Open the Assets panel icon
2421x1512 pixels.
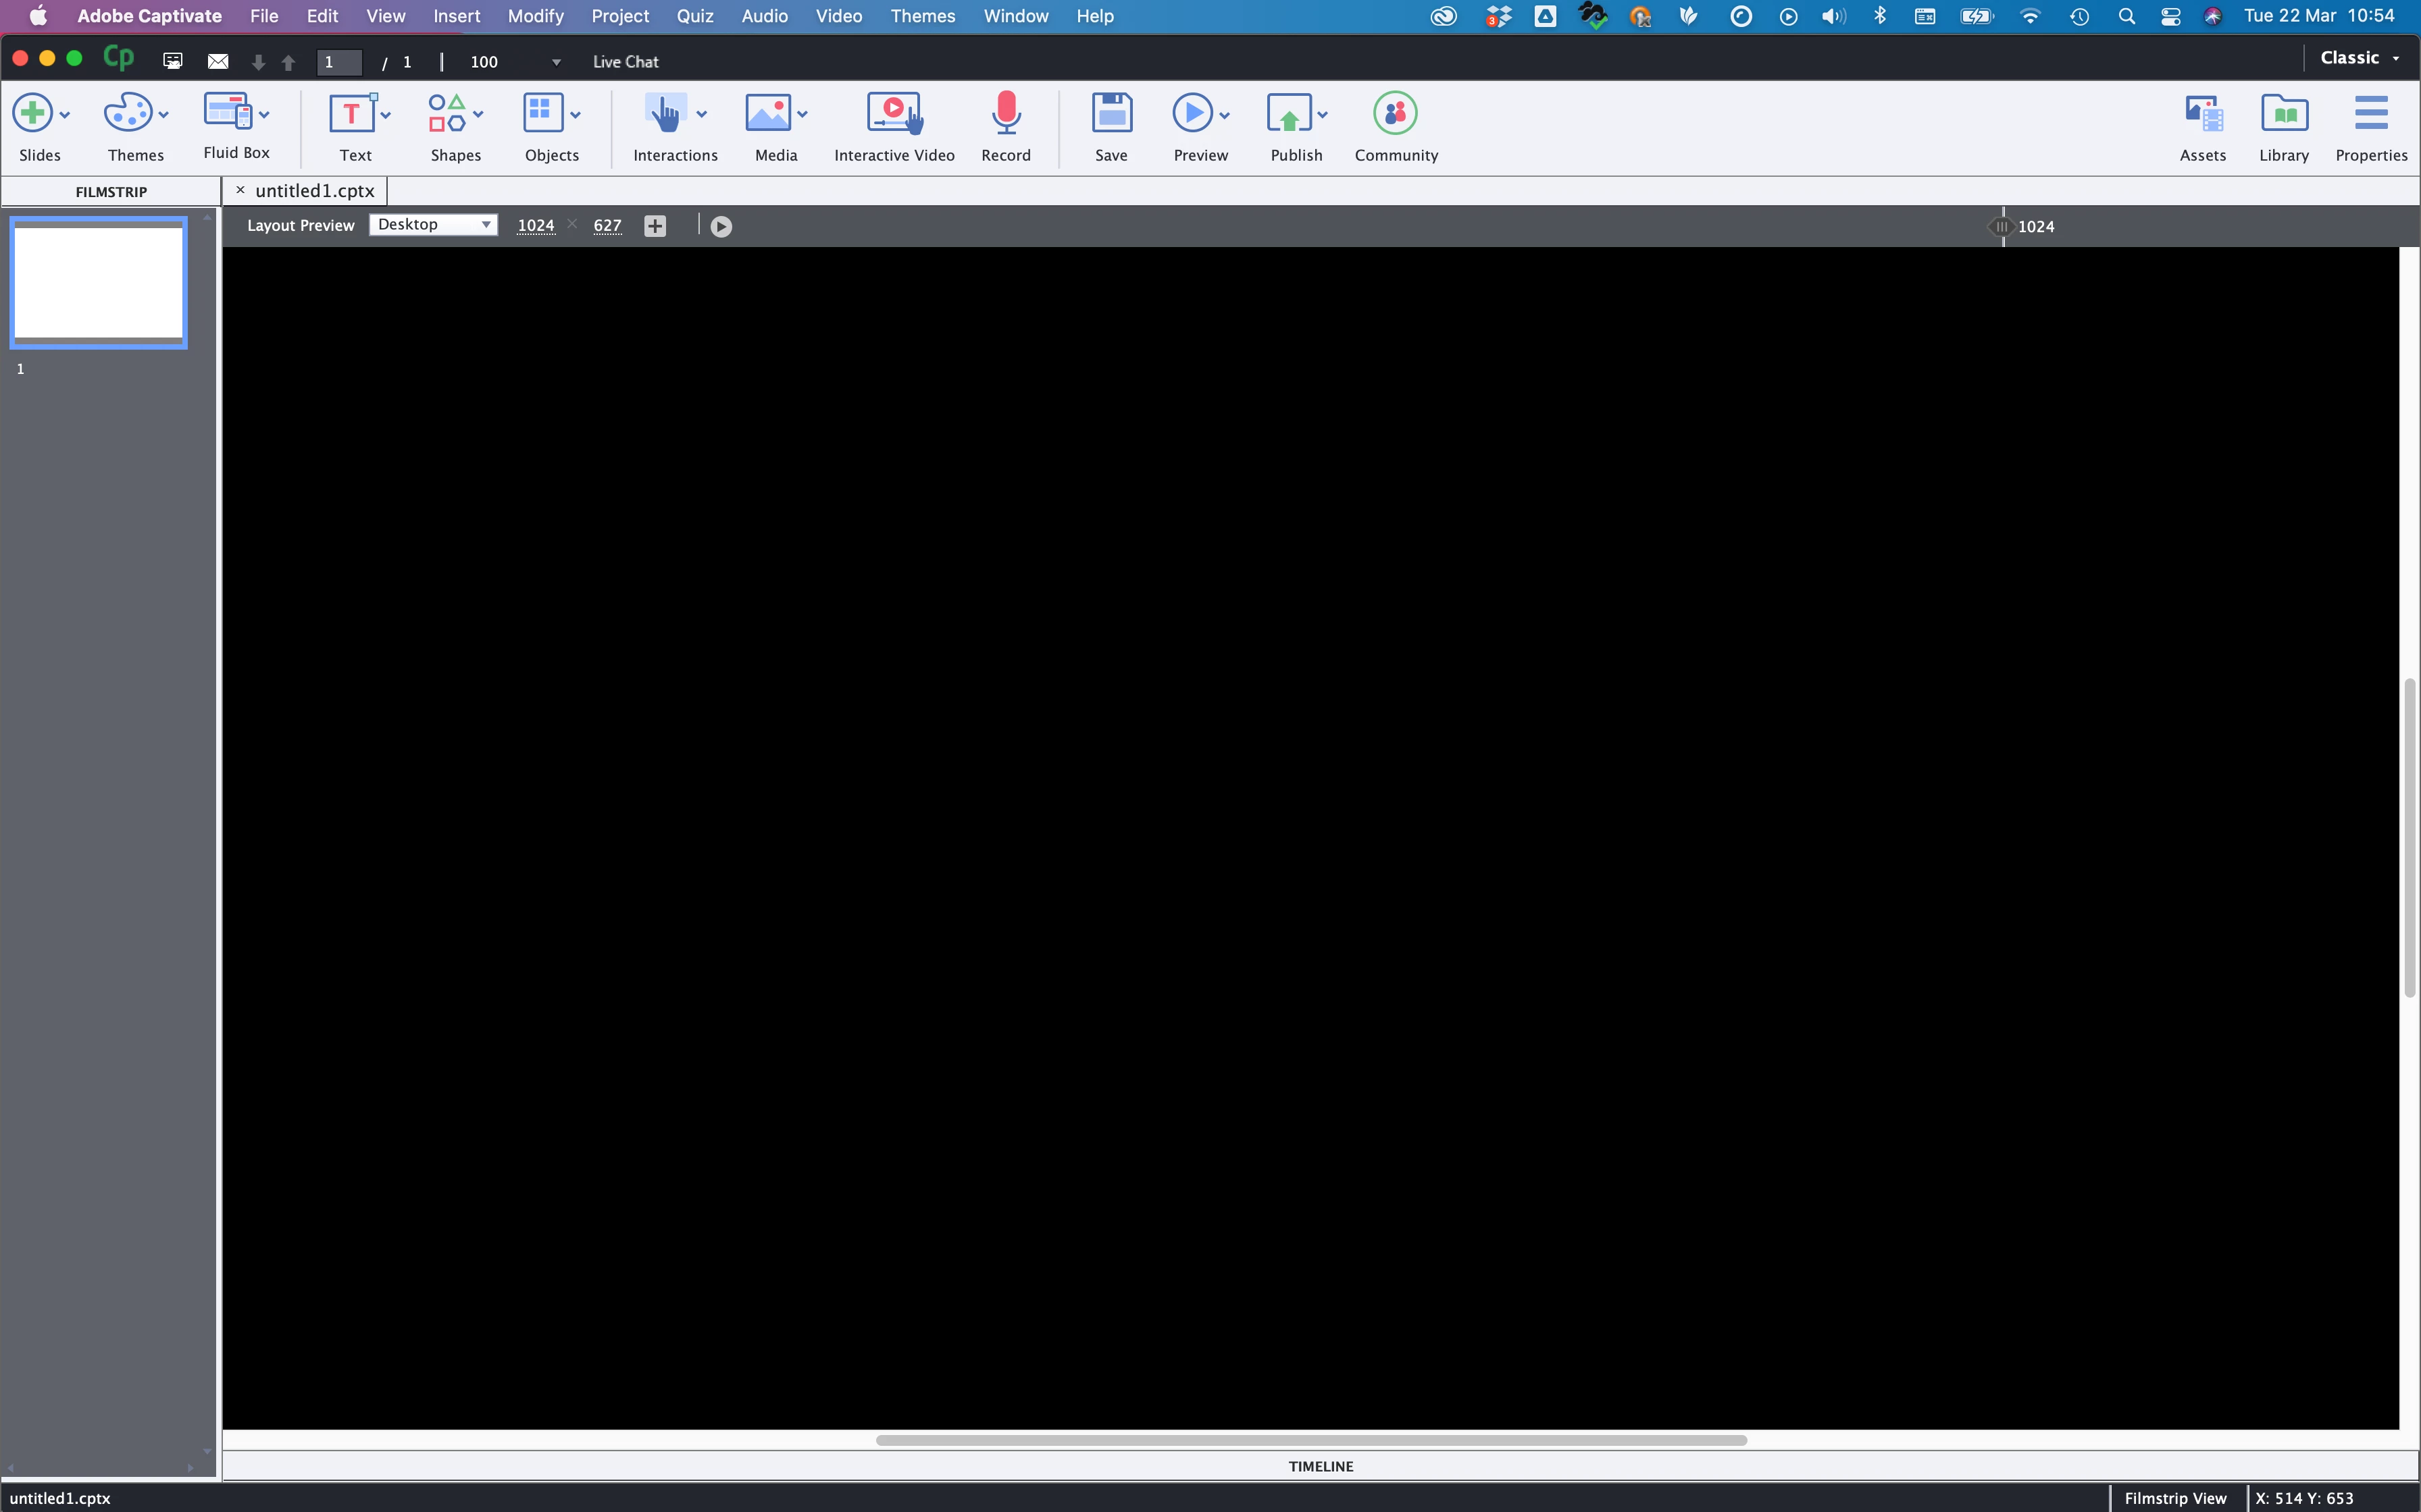(x=2203, y=114)
